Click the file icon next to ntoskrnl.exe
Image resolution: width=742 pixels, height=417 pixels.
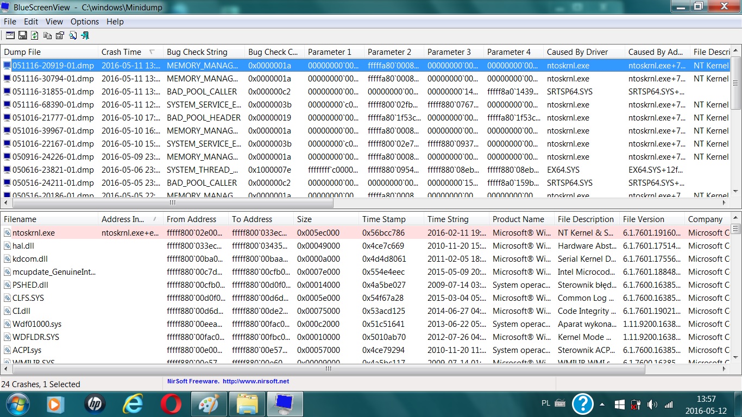(x=7, y=233)
